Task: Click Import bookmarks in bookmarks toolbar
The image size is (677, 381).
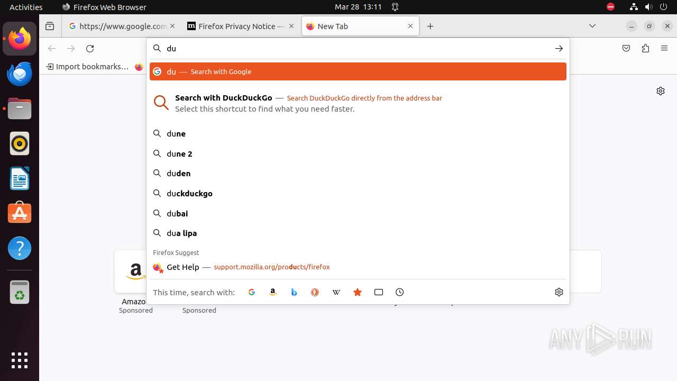Action: coord(87,67)
